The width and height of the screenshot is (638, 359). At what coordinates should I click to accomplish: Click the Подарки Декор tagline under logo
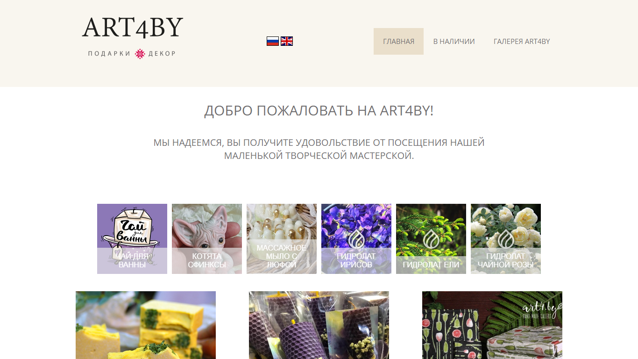(x=132, y=54)
